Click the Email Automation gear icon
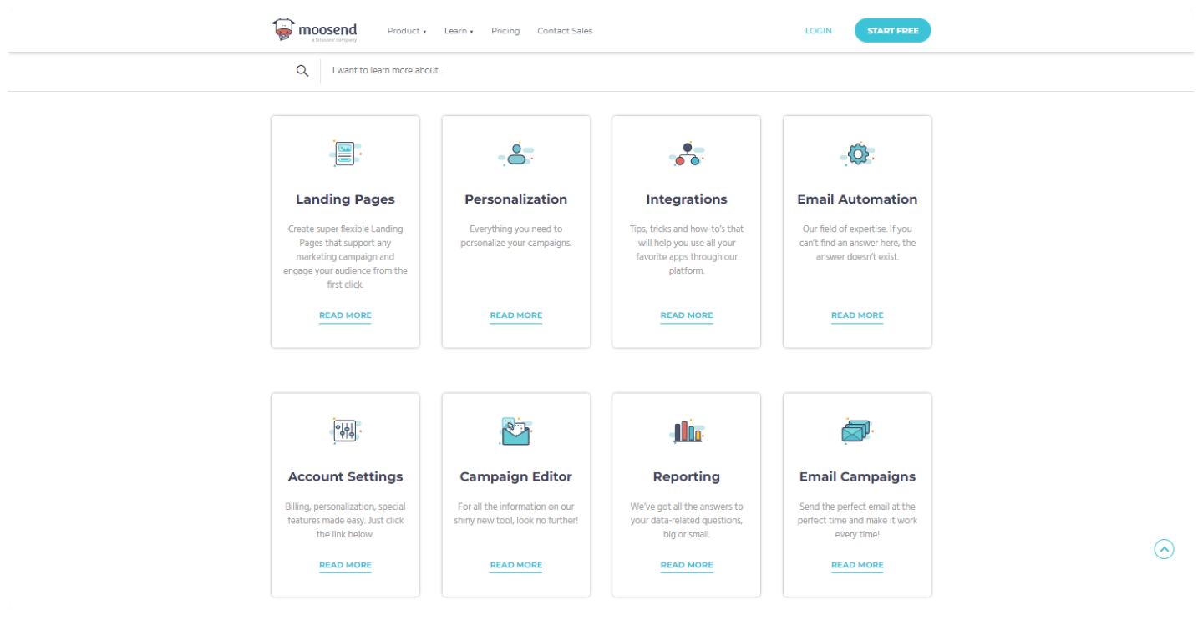Screen dimensions: 1203x620 (x=857, y=154)
